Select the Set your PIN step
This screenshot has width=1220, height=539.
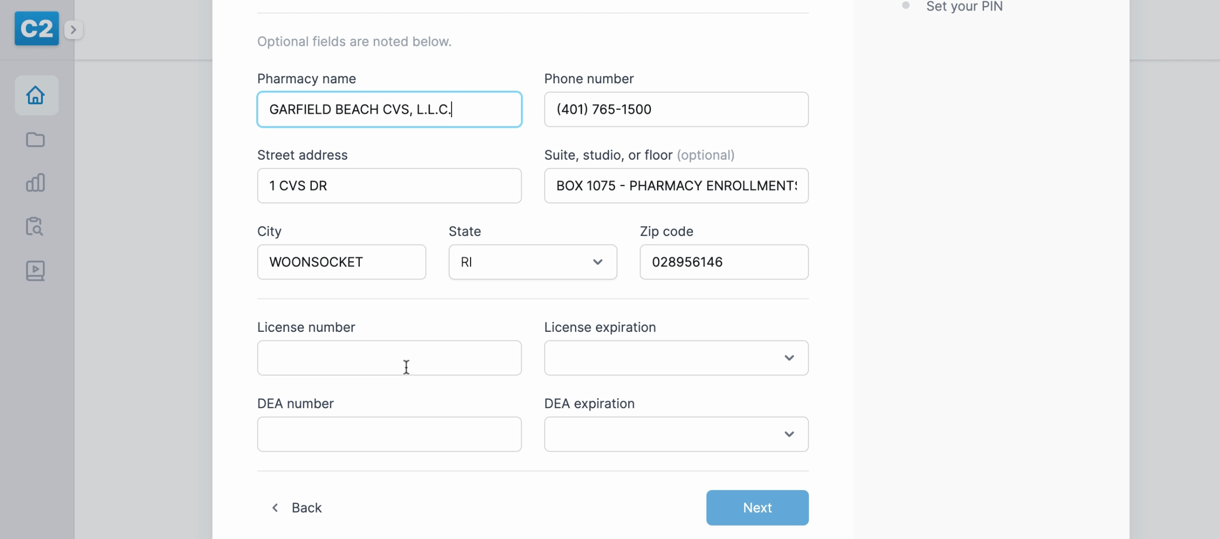coord(964,6)
